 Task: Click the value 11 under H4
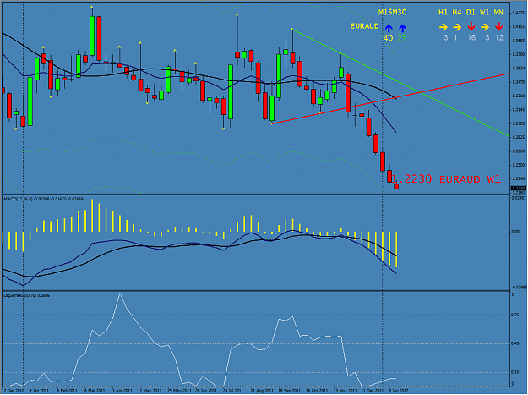click(x=457, y=38)
